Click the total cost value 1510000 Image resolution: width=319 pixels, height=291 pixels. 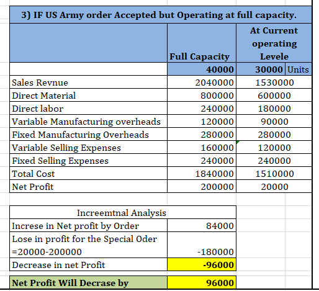pyautogui.click(x=274, y=174)
